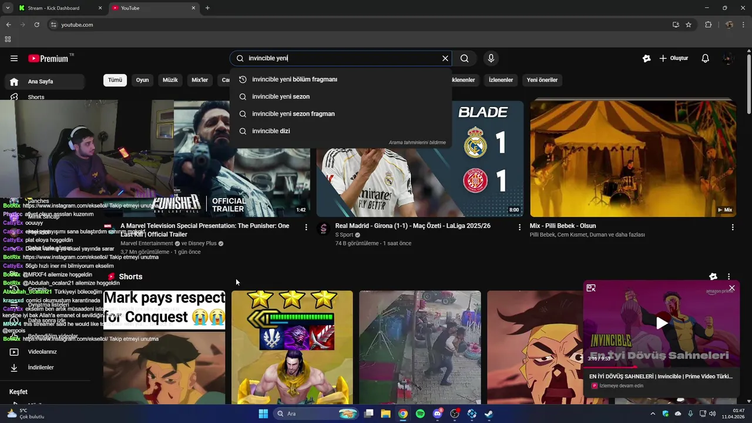Click the magnifier search button

coord(465,58)
